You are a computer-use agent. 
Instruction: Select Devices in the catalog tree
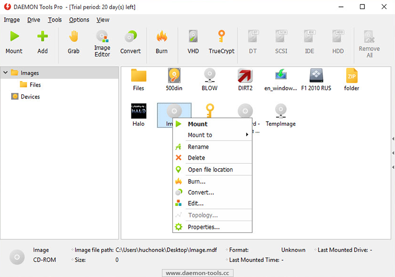click(x=30, y=96)
